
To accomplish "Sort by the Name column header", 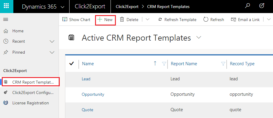I will click(88, 64).
